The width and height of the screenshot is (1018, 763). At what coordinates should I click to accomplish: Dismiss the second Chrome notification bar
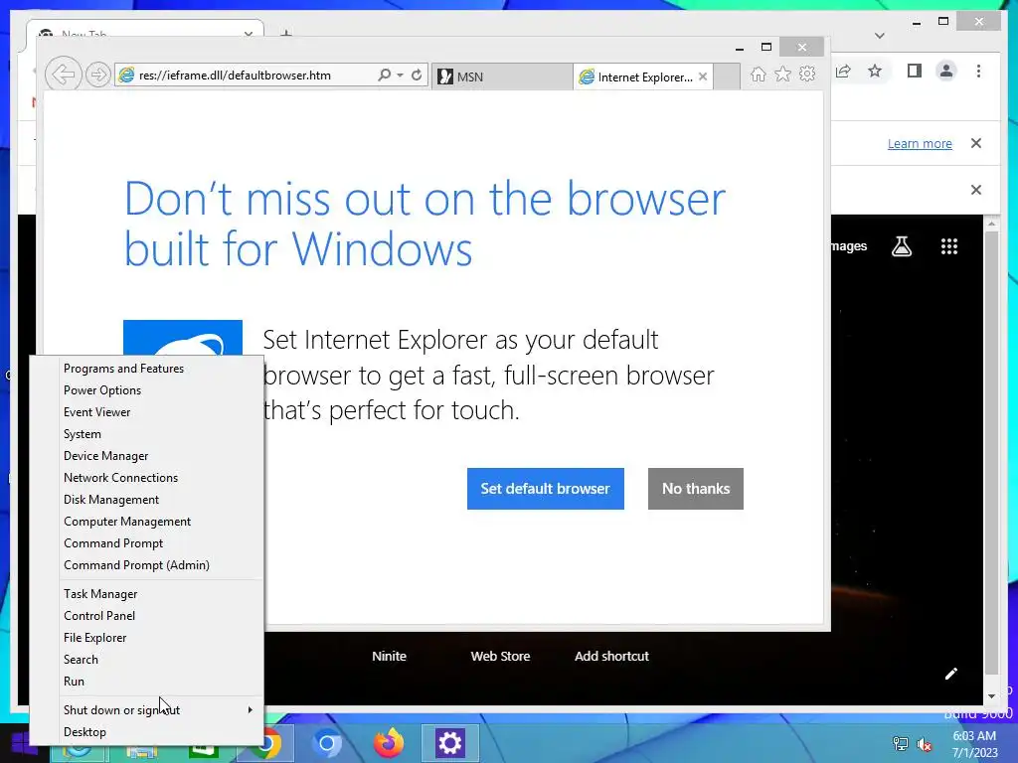976,190
